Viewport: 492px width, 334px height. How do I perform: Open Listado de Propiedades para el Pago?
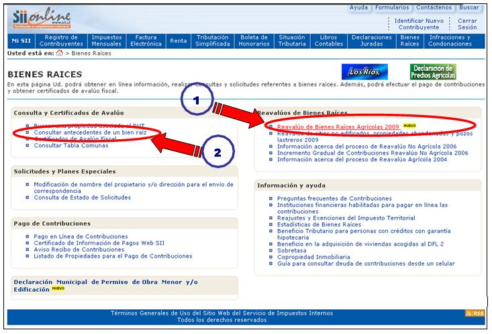(x=113, y=256)
